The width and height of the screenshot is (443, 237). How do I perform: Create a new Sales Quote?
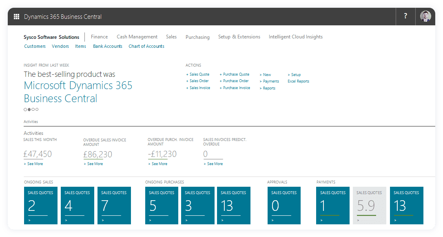pos(198,74)
